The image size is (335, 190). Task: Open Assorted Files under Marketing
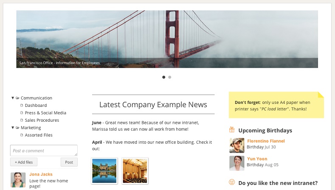[x=39, y=135]
